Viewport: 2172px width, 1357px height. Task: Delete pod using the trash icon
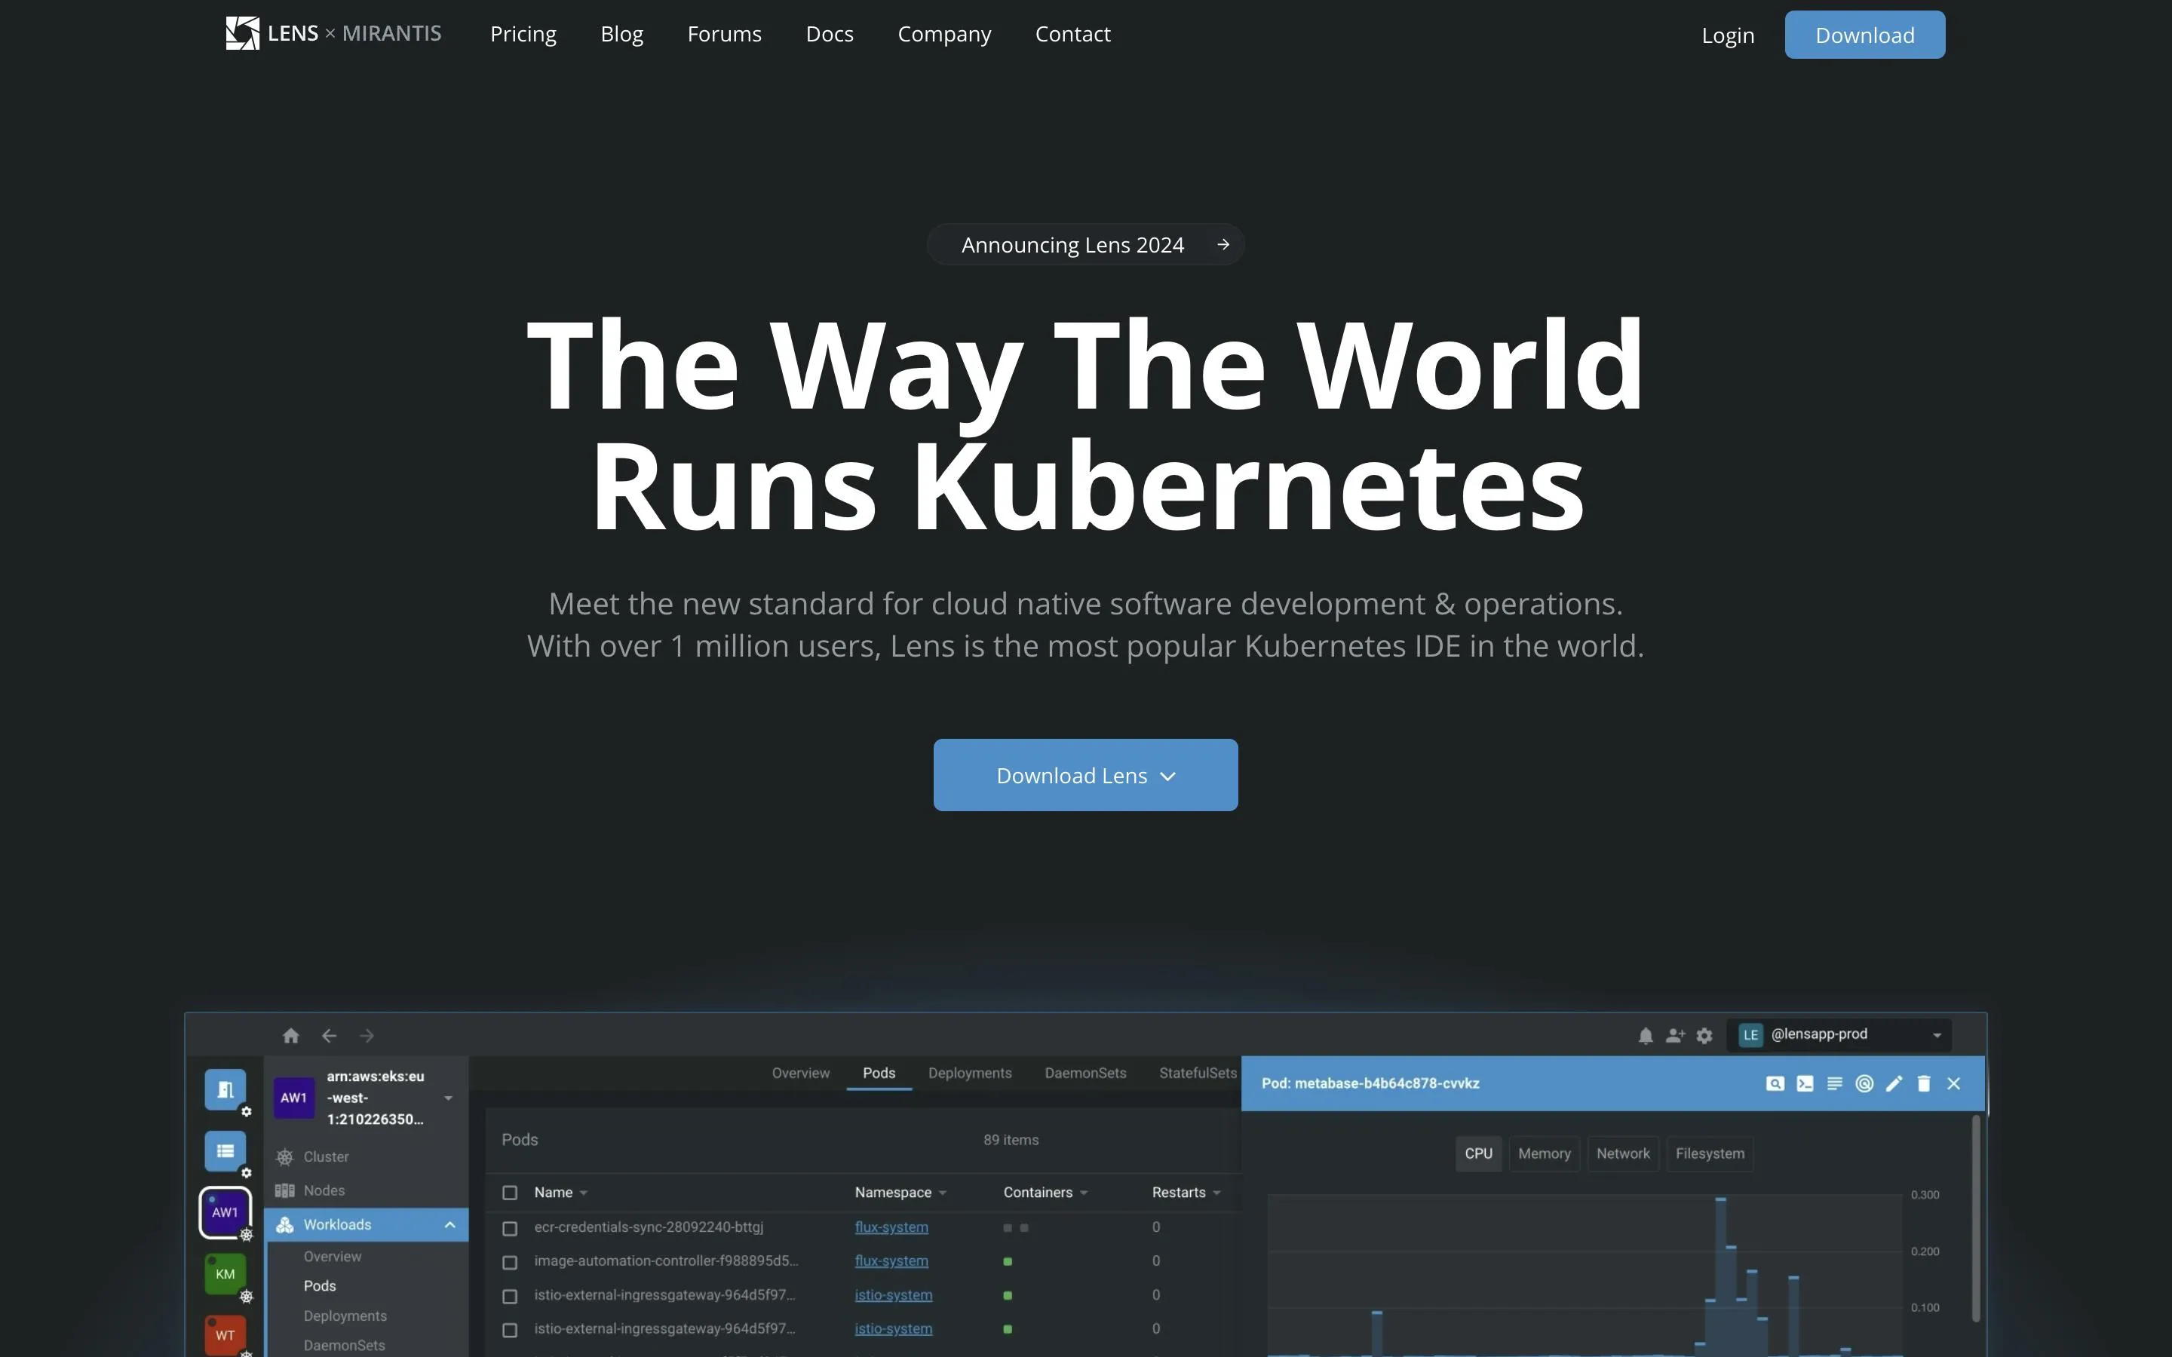point(1923,1083)
